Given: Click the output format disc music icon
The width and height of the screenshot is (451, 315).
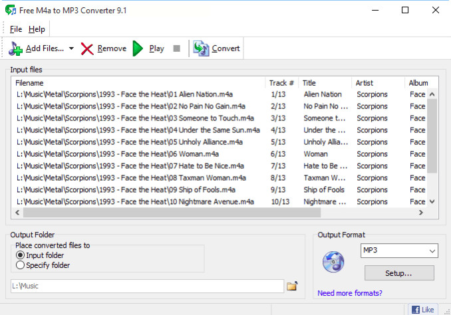Looking at the screenshot, I should tap(333, 262).
